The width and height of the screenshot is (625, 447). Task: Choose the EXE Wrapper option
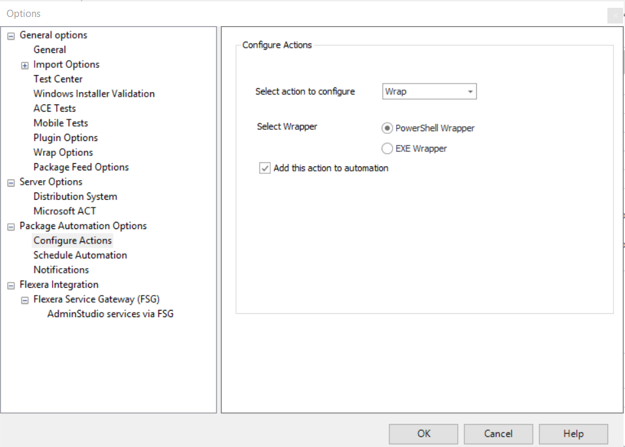click(x=387, y=149)
